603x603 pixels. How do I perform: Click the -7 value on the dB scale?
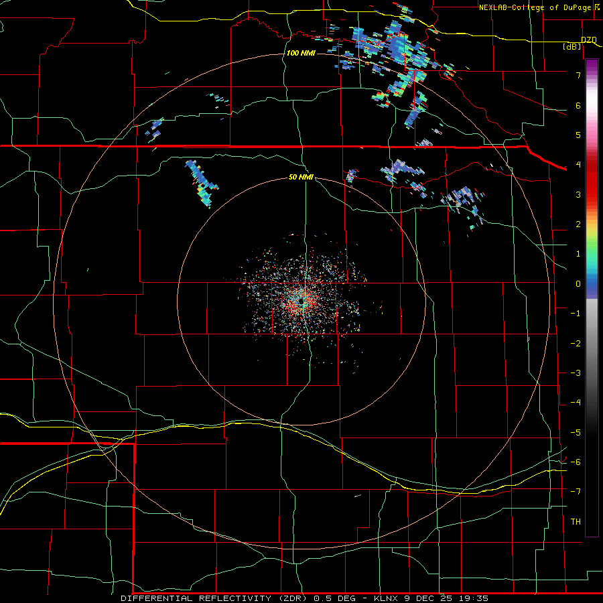tap(576, 492)
